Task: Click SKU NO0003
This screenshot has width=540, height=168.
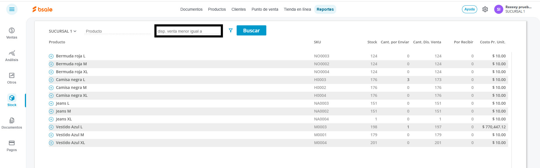Action: pyautogui.click(x=321, y=56)
